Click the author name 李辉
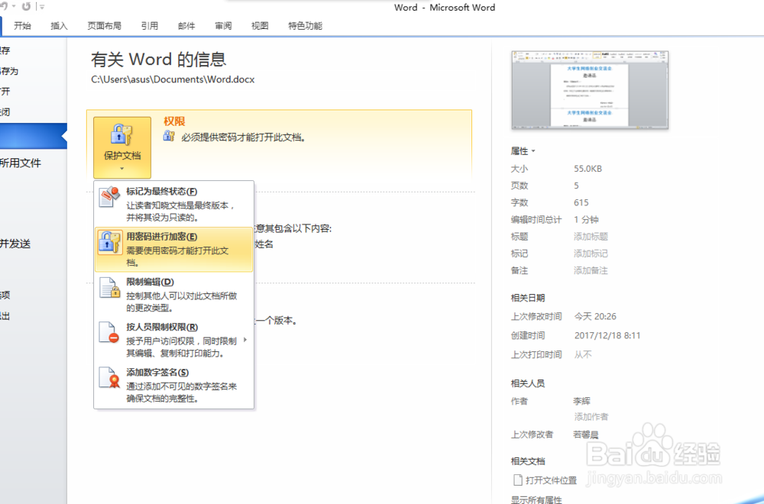Screen dimensions: 764x504 click(x=581, y=401)
